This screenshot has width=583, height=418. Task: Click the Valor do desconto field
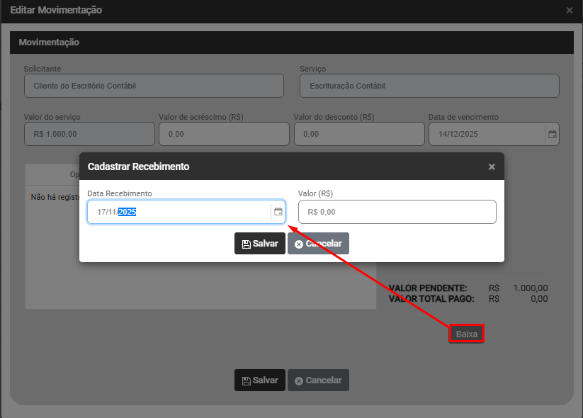coord(358,134)
